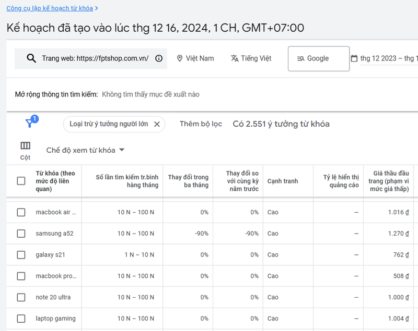This screenshot has width=418, height=331.
Task: Expand the Chế độ xem từ khóa dropdown
Action: [85, 150]
